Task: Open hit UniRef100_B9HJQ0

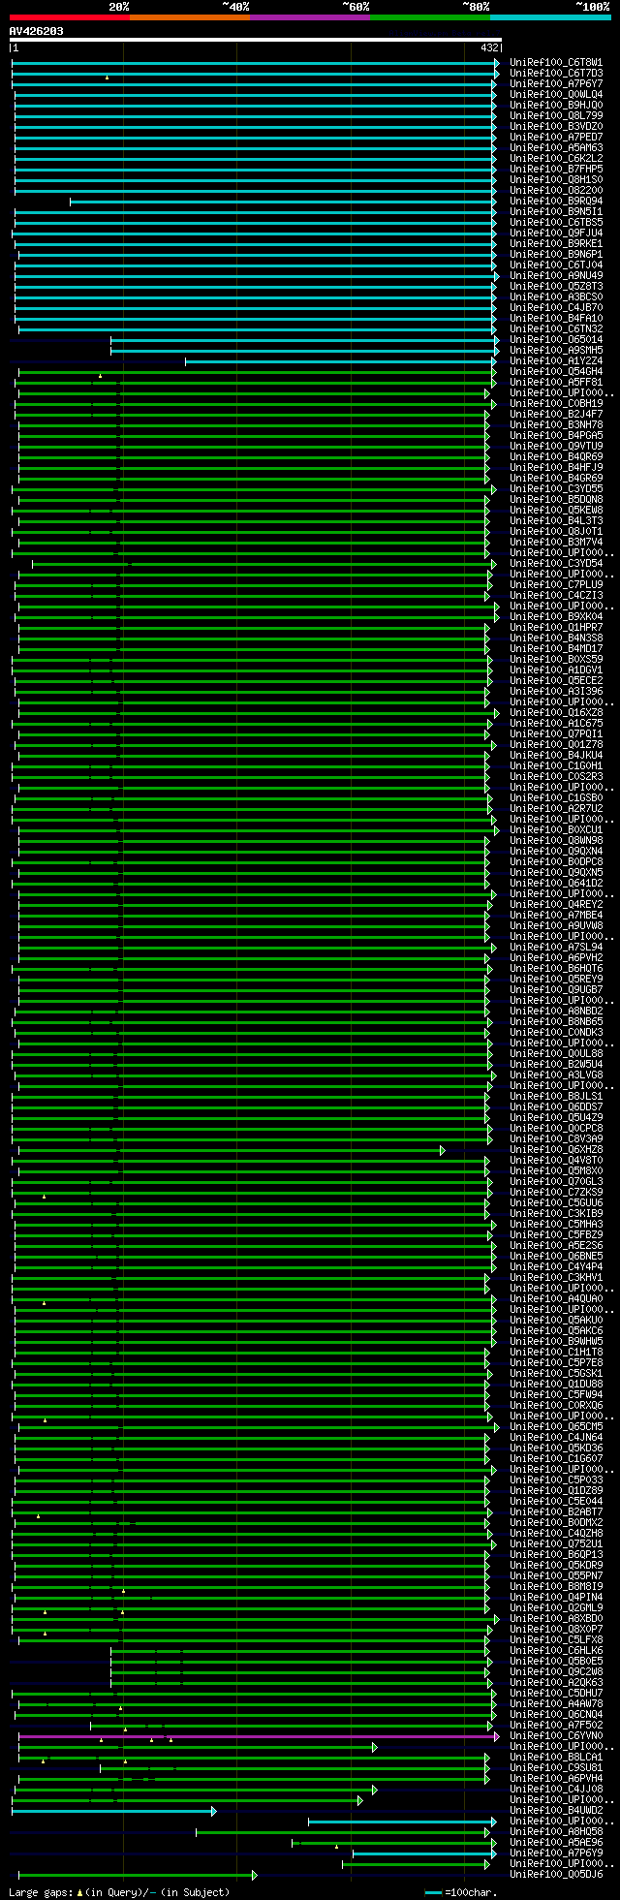Action: pos(556,106)
